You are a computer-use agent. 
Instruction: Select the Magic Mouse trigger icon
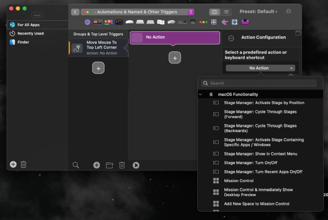pyautogui.click(x=130, y=22)
